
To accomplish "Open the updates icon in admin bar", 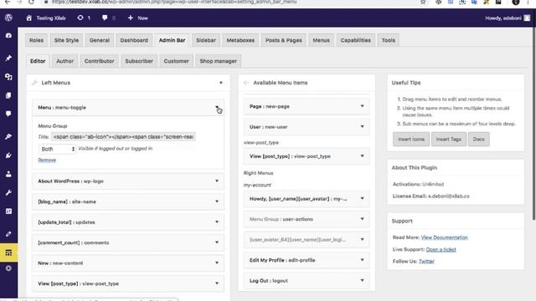I will click(x=80, y=18).
